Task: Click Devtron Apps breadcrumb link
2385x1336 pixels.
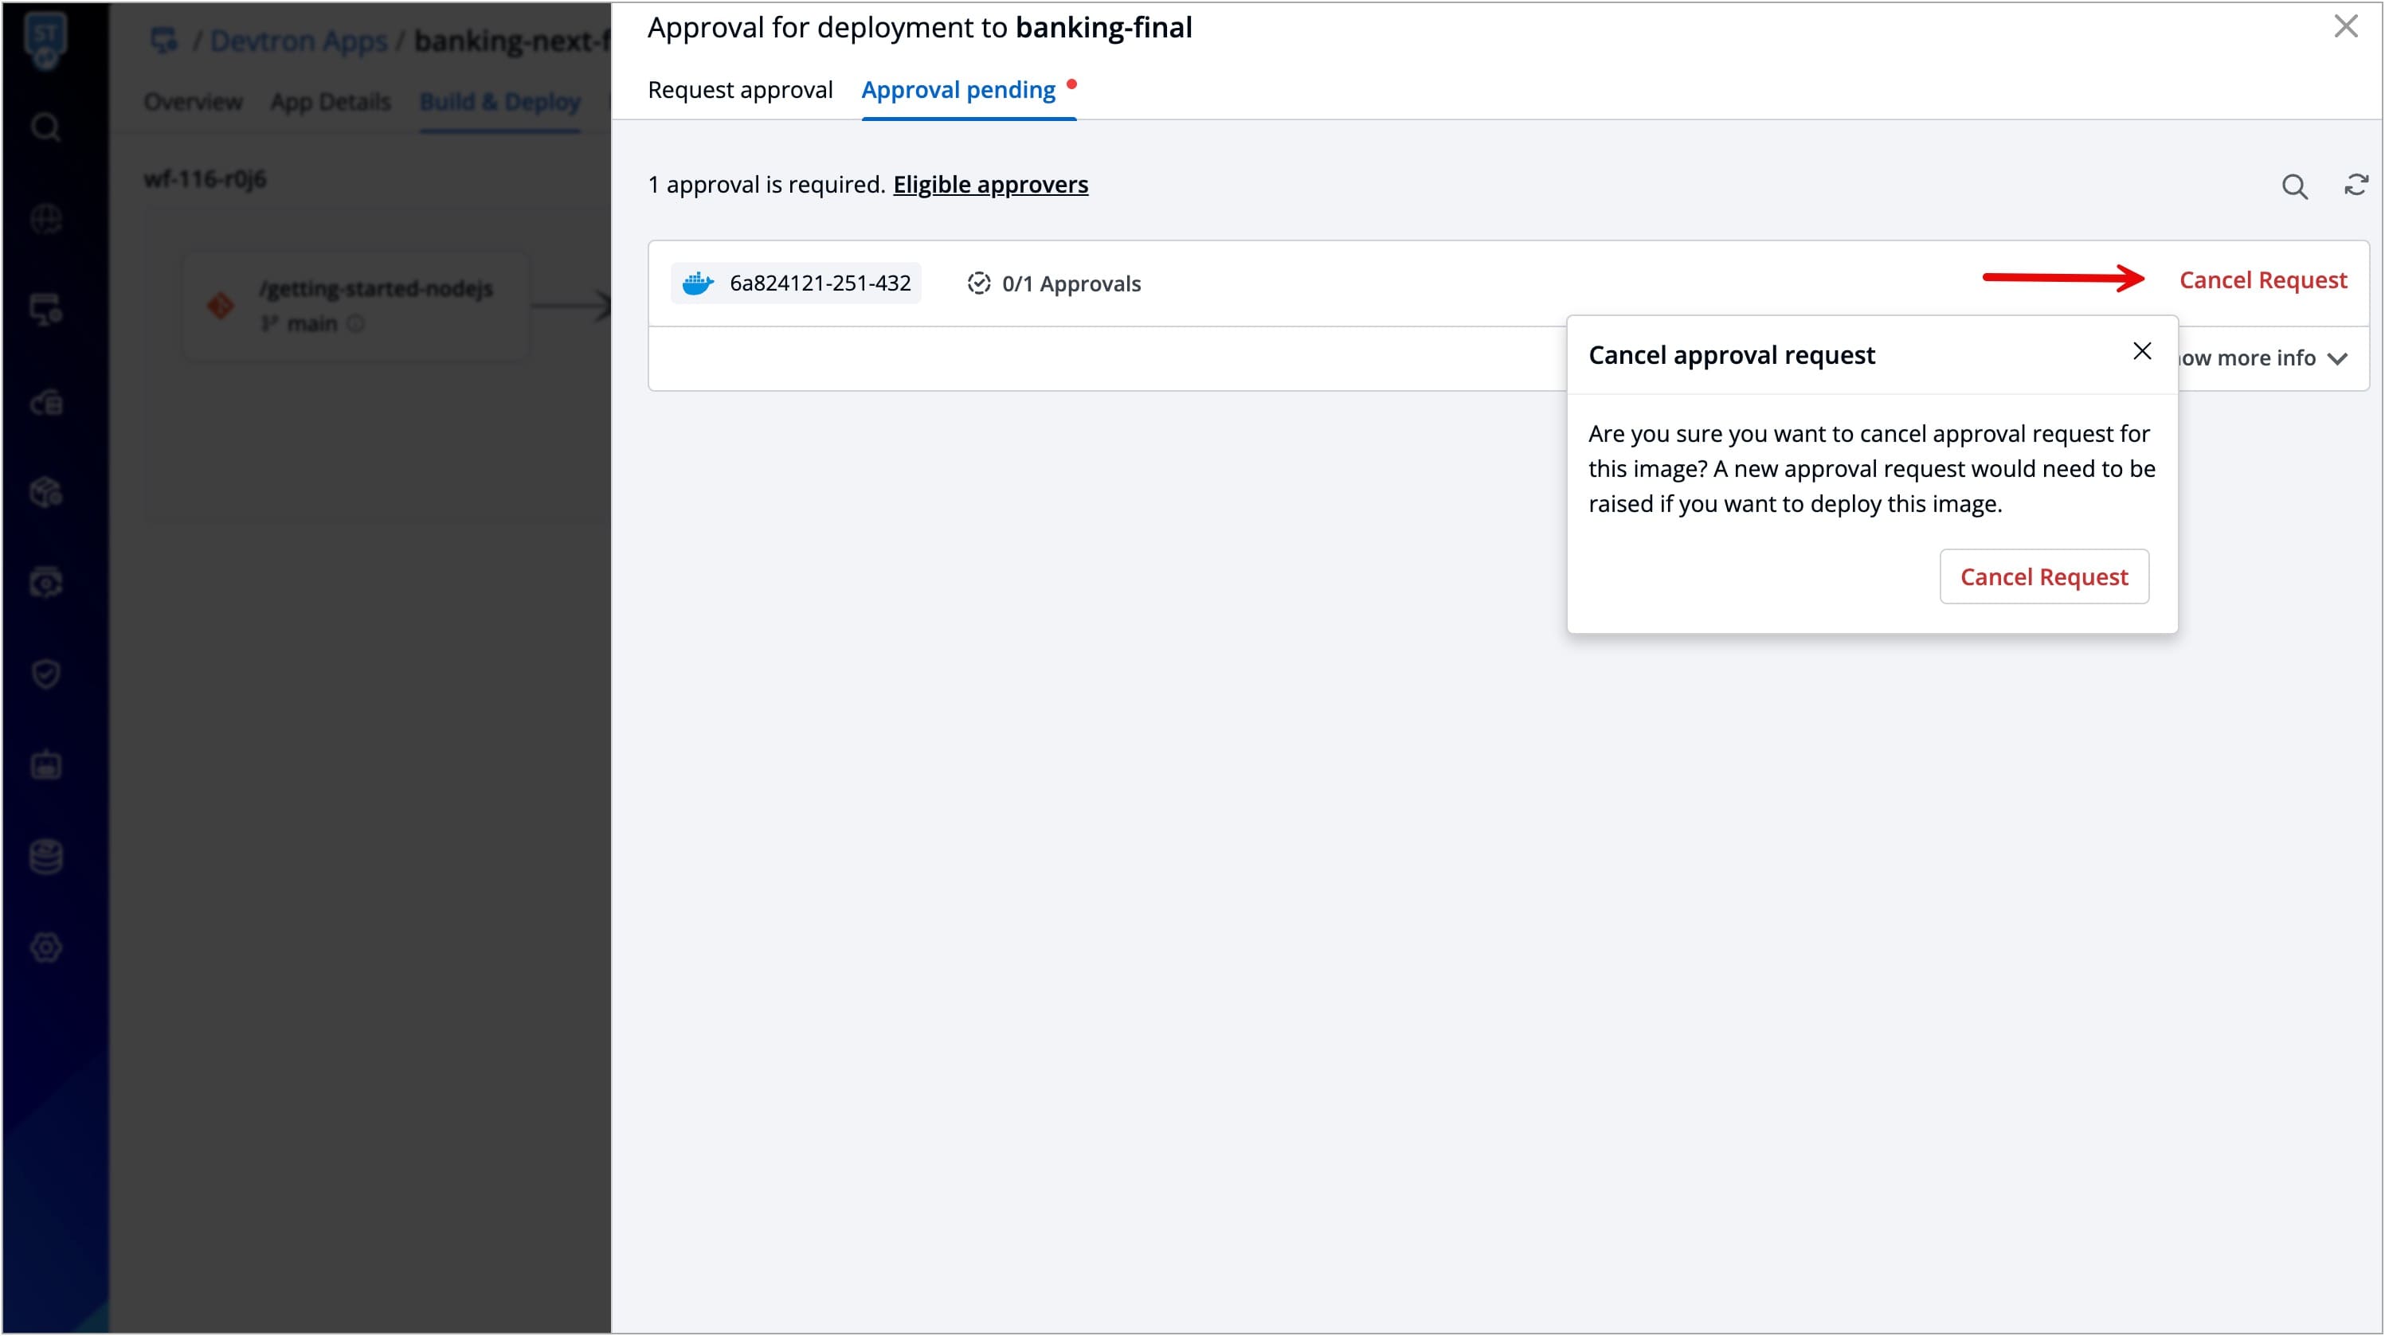Action: click(x=298, y=41)
